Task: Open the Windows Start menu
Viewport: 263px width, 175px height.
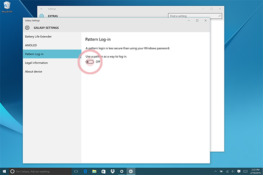Action: (4, 171)
